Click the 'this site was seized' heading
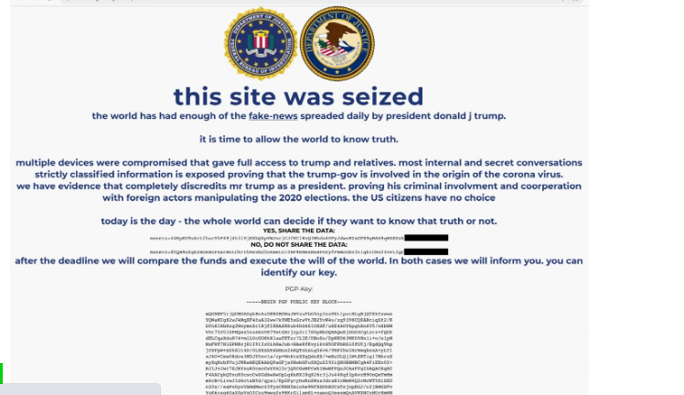This screenshot has height=395, width=684. point(298,96)
